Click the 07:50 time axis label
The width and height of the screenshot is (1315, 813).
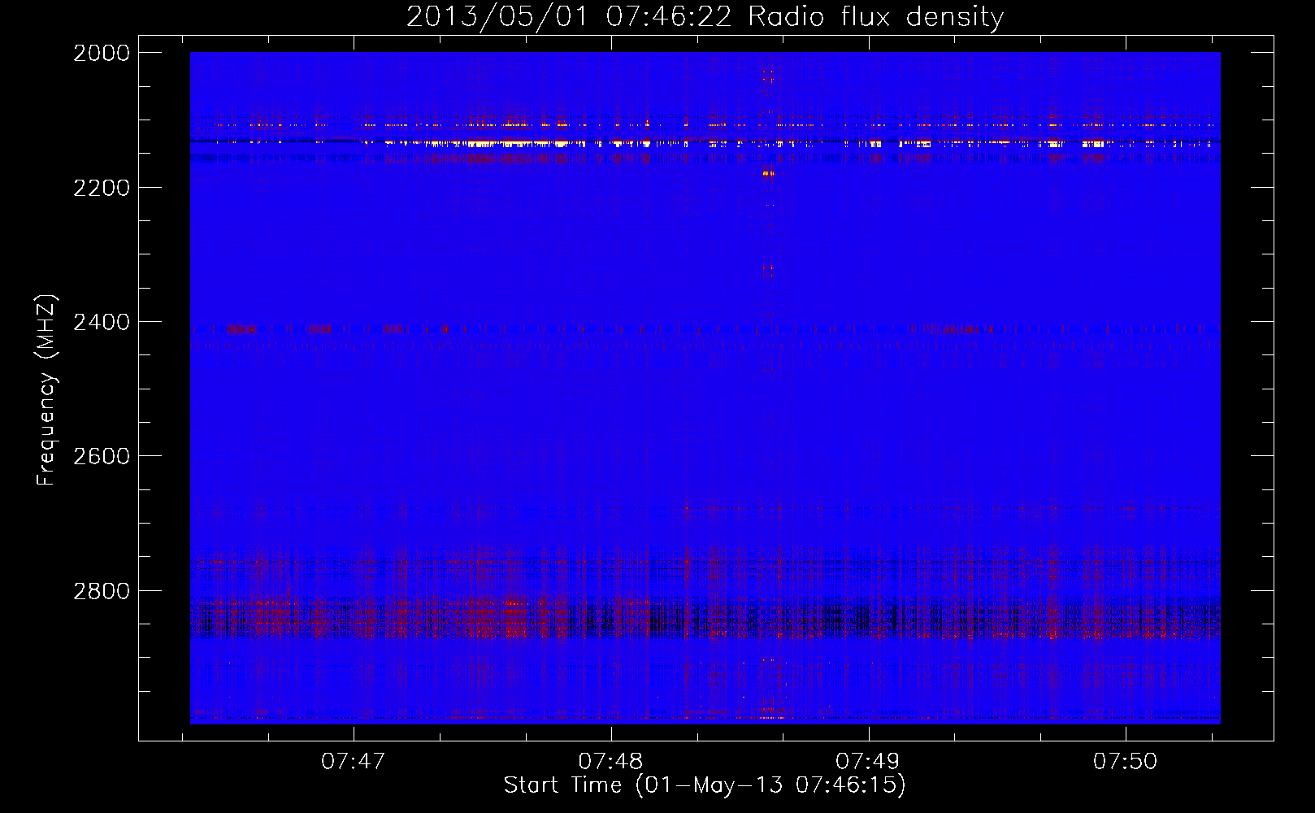coord(1125,761)
